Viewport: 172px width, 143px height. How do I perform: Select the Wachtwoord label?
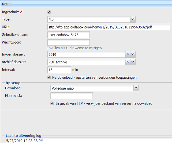point(12,42)
